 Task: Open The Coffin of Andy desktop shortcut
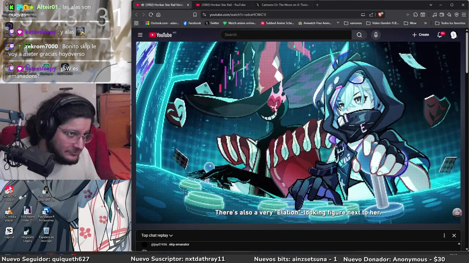point(46,194)
